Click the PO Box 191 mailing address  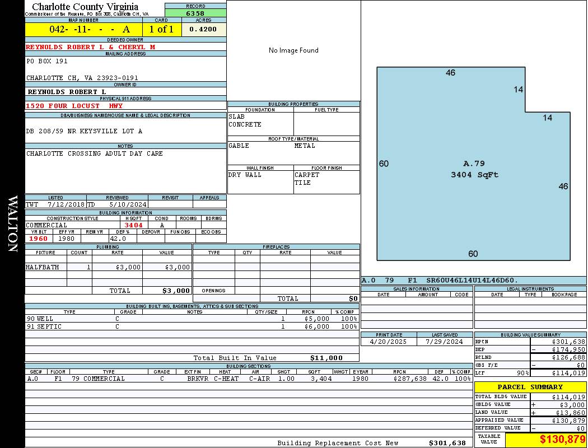(47, 61)
